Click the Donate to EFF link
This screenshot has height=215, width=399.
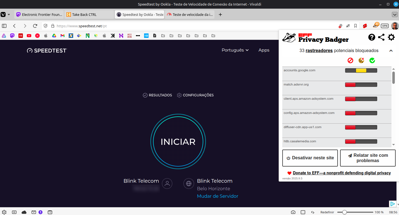[x=341, y=173]
